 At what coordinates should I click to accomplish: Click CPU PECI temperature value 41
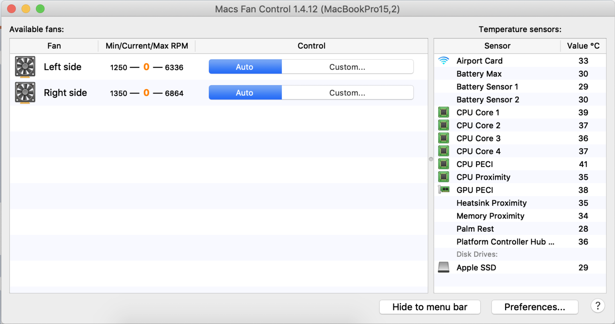tap(583, 164)
